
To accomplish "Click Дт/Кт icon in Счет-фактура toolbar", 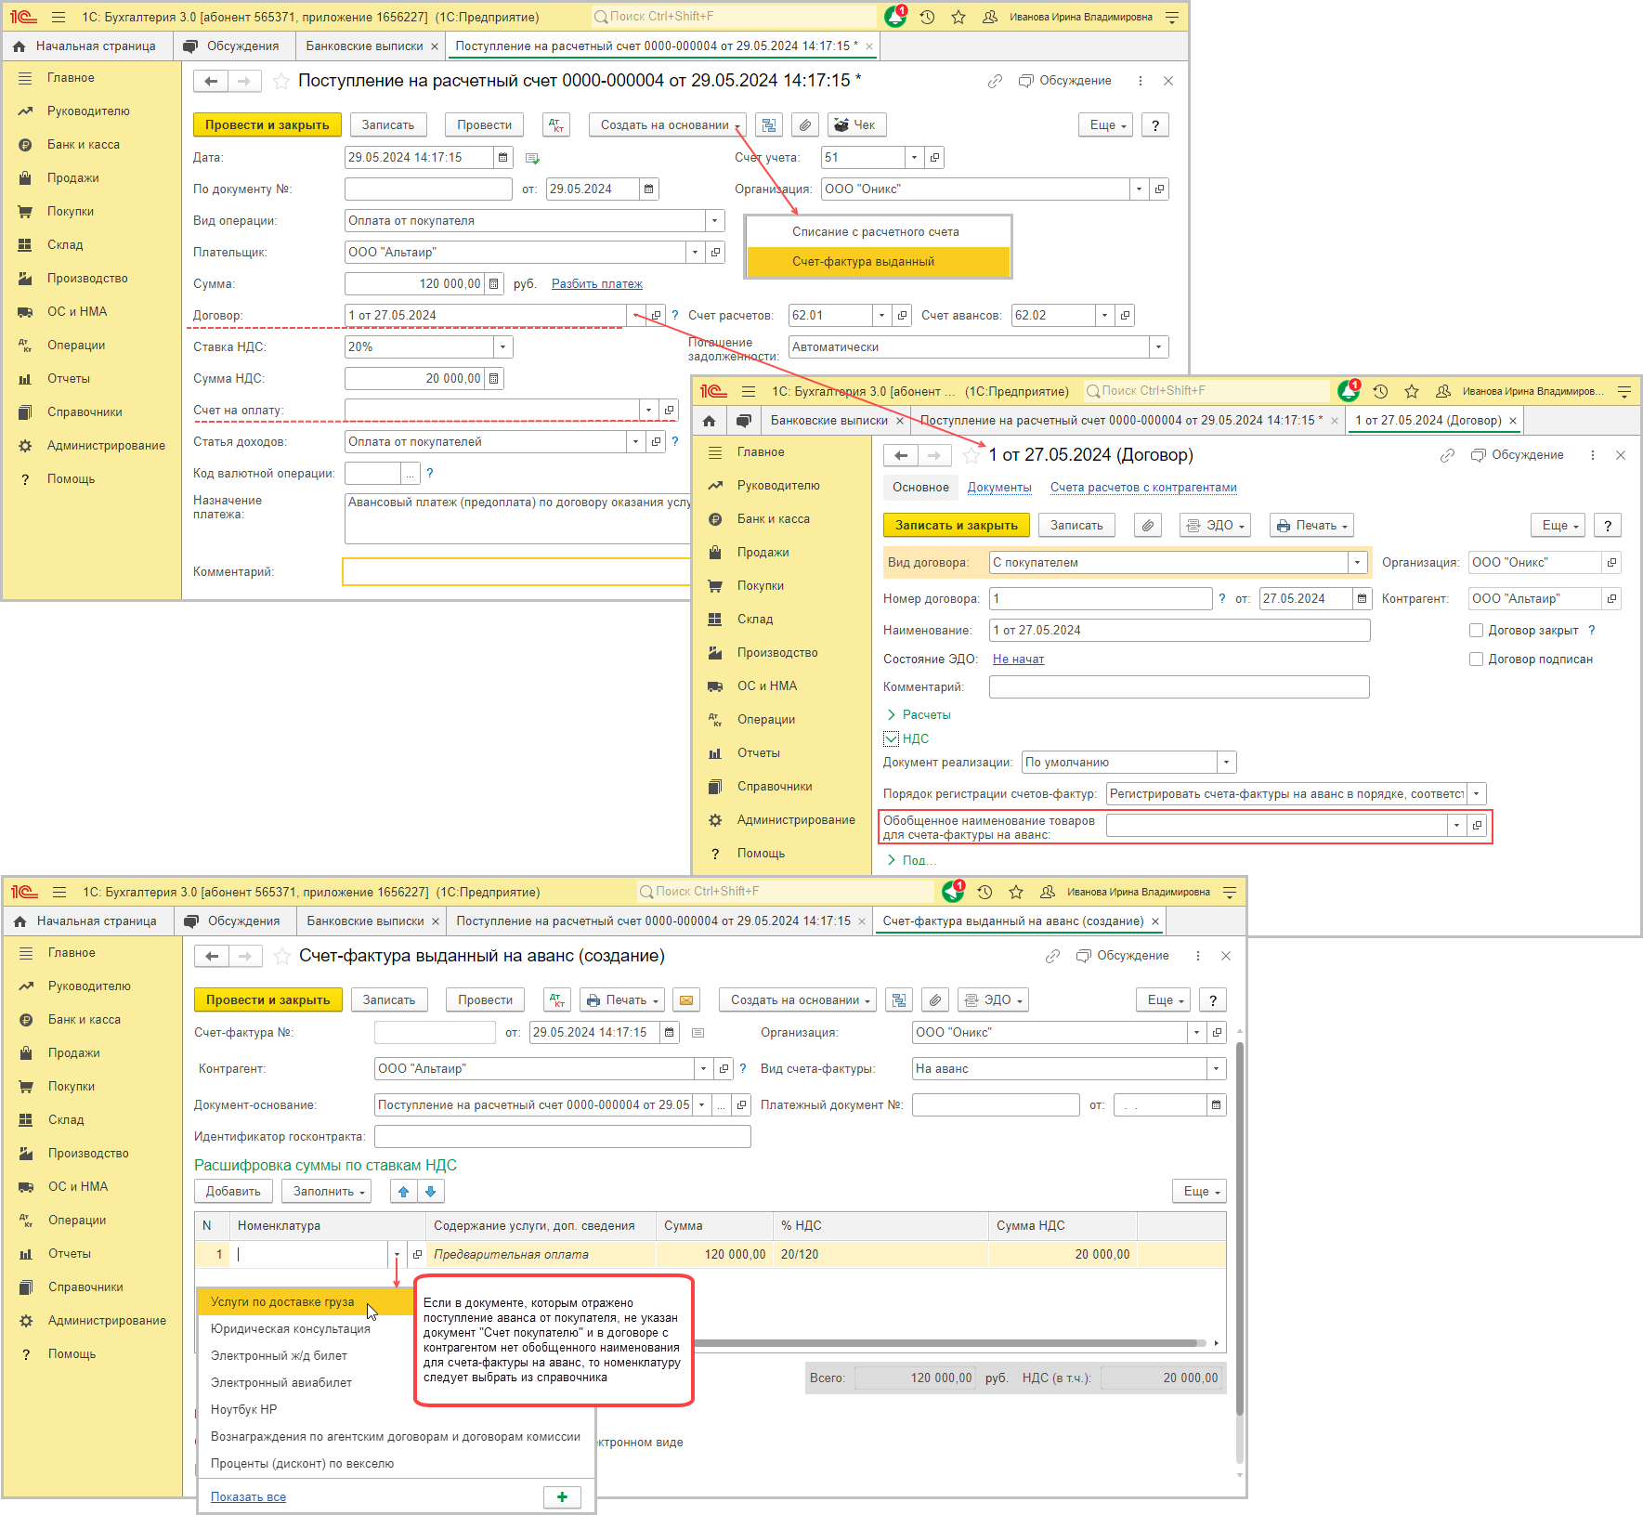I will (x=557, y=1000).
